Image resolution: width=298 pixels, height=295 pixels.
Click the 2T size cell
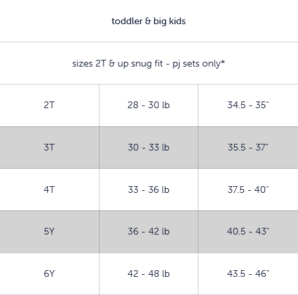click(x=49, y=106)
